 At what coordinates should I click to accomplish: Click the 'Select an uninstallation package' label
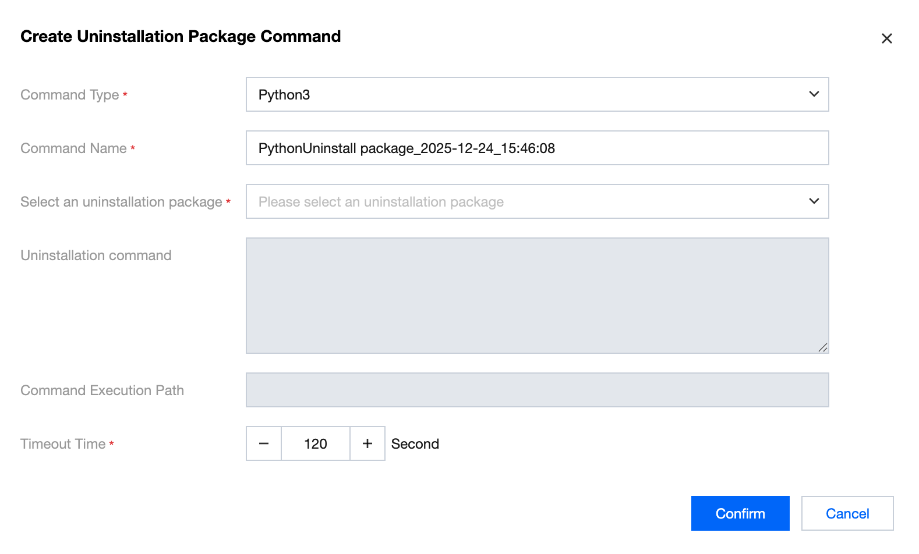[121, 202]
